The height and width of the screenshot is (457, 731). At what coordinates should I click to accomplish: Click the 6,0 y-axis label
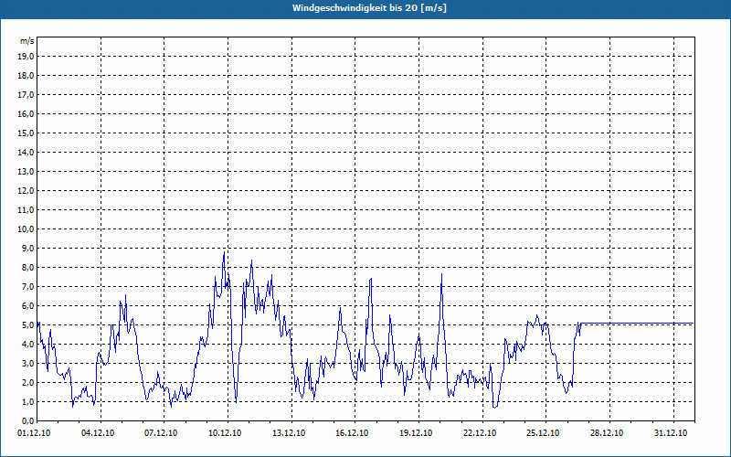pos(28,306)
